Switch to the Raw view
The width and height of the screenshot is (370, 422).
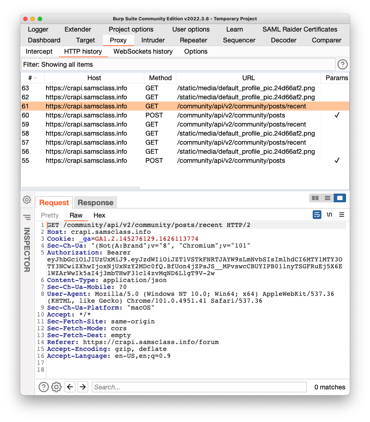click(x=76, y=215)
